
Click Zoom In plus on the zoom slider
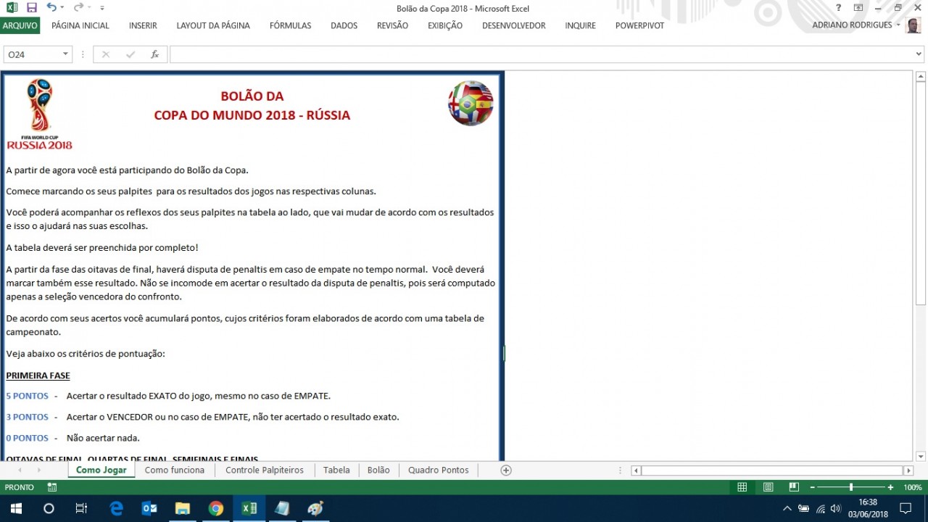(890, 486)
